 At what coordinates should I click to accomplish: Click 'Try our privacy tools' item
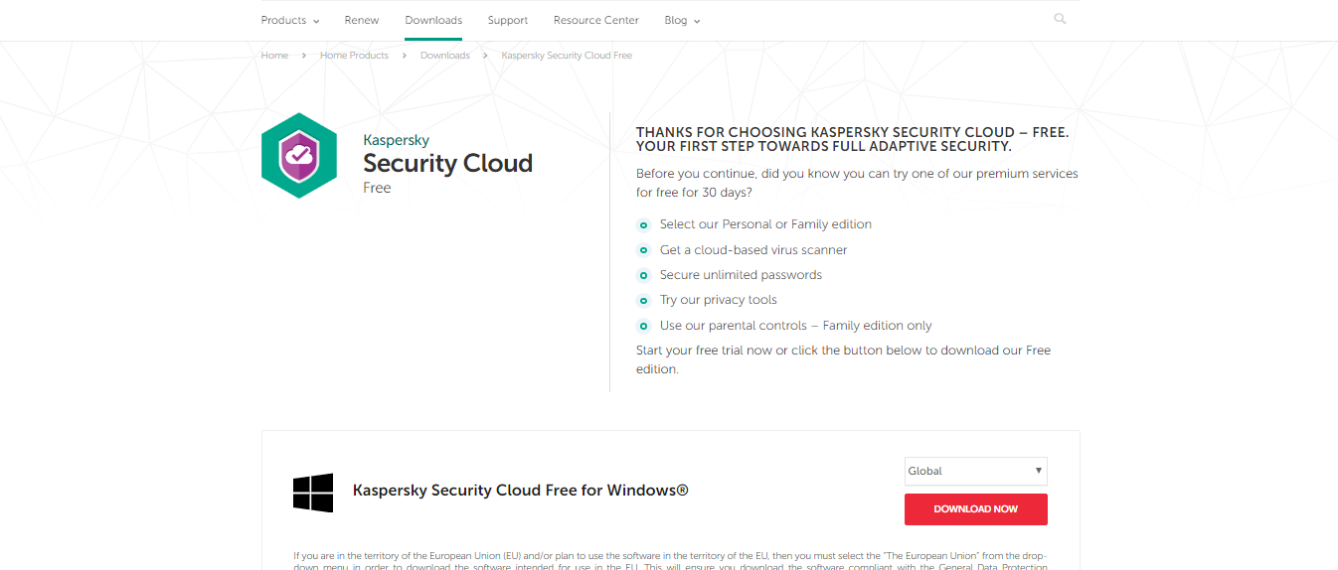pyautogui.click(x=719, y=300)
